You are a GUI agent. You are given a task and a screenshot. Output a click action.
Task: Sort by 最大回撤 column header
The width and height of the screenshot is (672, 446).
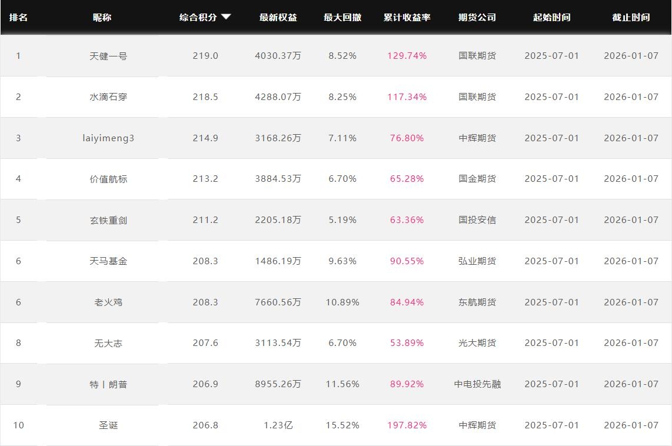[342, 18]
